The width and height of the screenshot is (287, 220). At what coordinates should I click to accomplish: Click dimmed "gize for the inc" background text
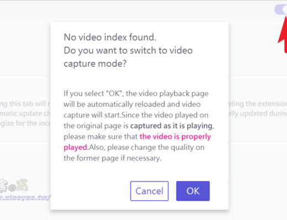tap(25, 123)
